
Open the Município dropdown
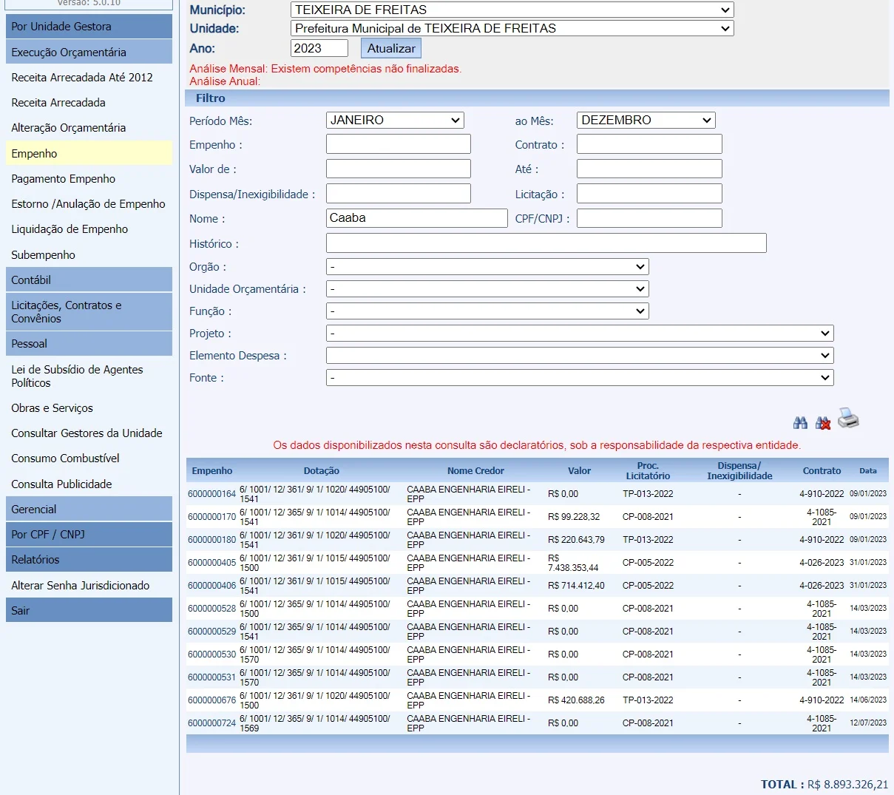(512, 10)
